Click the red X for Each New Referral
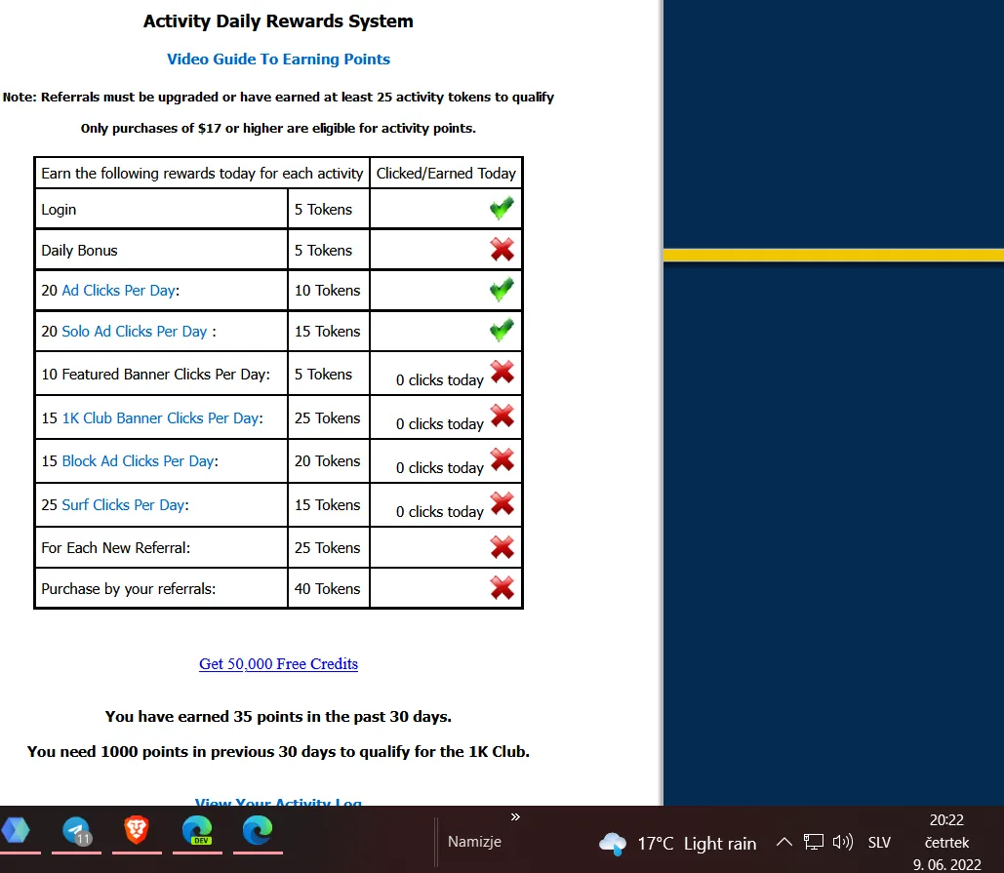Viewport: 1004px width, 873px height. click(x=502, y=547)
